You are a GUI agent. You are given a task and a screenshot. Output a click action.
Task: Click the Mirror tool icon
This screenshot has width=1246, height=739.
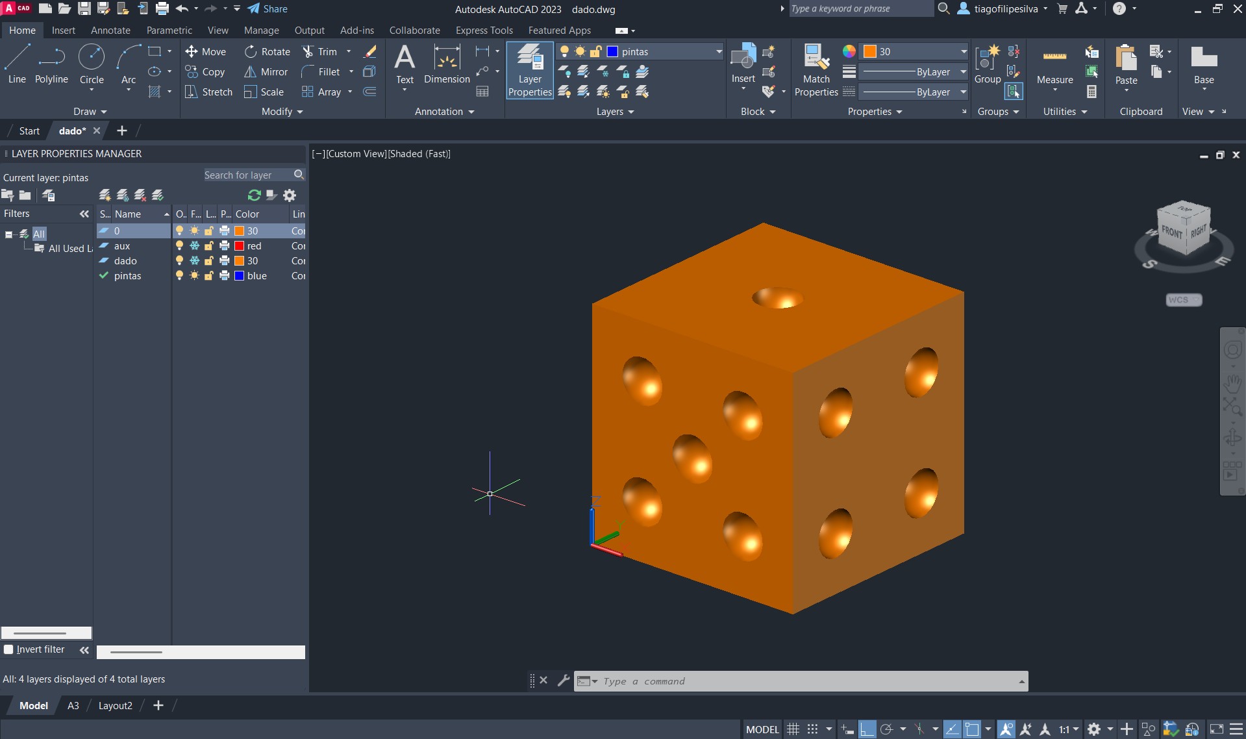pos(250,72)
